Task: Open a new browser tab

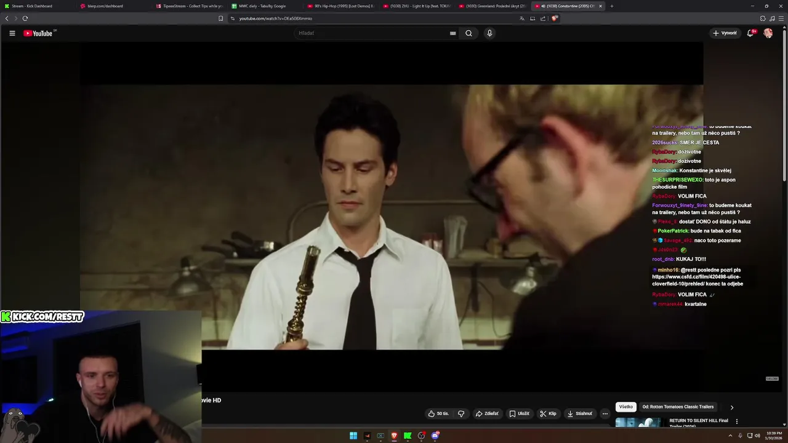Action: click(611, 6)
